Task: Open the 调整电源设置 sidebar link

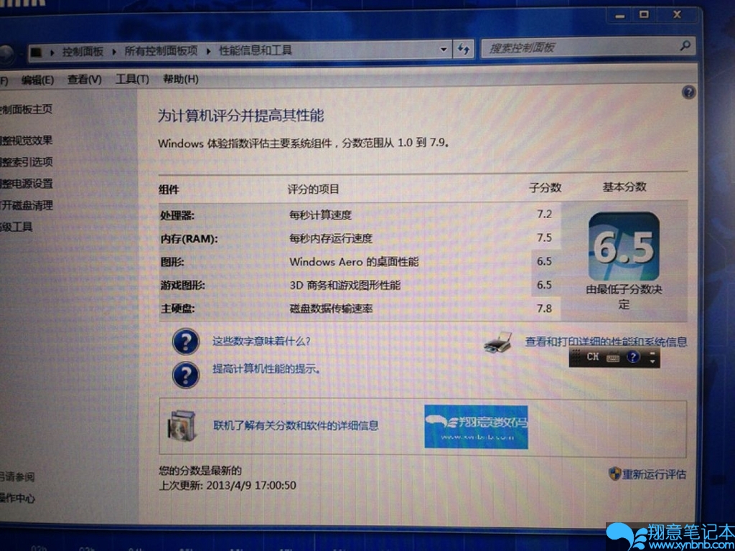Action: (26, 184)
